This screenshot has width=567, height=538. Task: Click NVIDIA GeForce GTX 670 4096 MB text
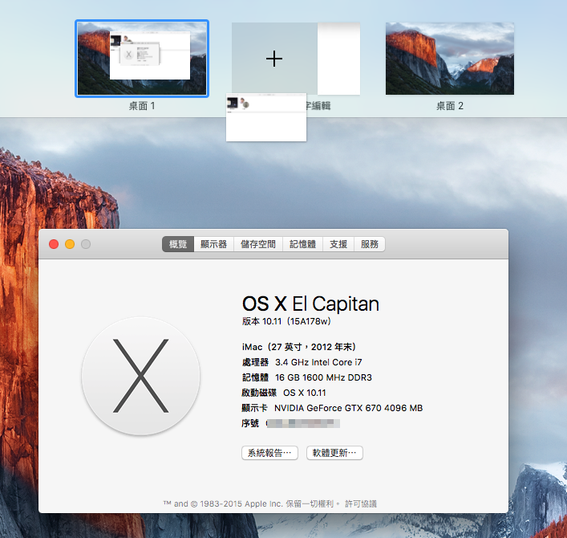(348, 408)
